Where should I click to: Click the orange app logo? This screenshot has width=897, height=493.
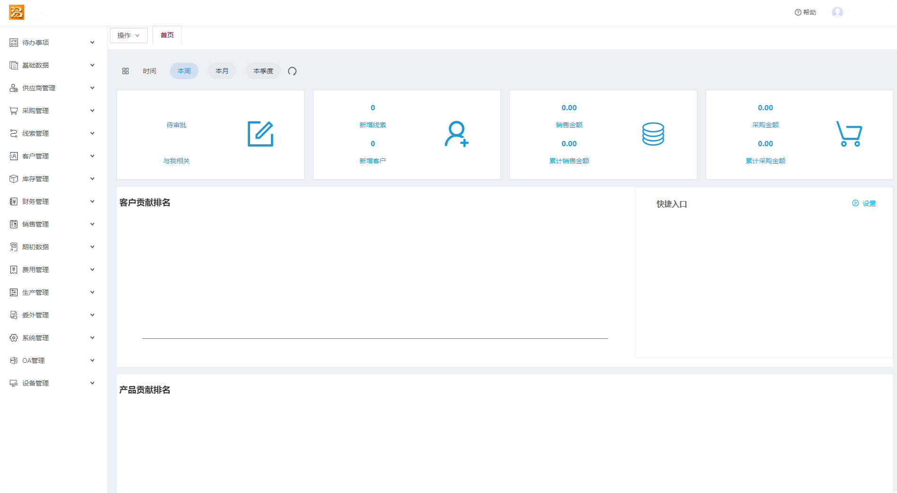pos(17,12)
